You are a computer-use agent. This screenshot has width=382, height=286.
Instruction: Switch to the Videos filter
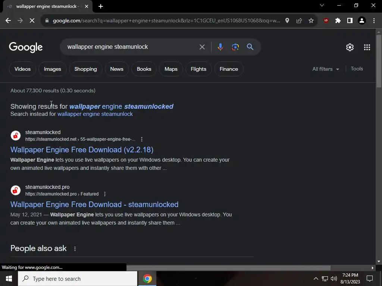click(x=22, y=69)
